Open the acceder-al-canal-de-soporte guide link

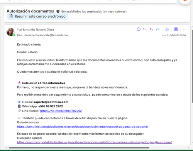click(x=83, y=127)
